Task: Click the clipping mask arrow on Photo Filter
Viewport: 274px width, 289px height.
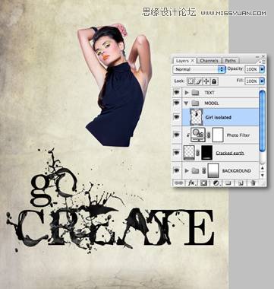Action: pyautogui.click(x=187, y=135)
